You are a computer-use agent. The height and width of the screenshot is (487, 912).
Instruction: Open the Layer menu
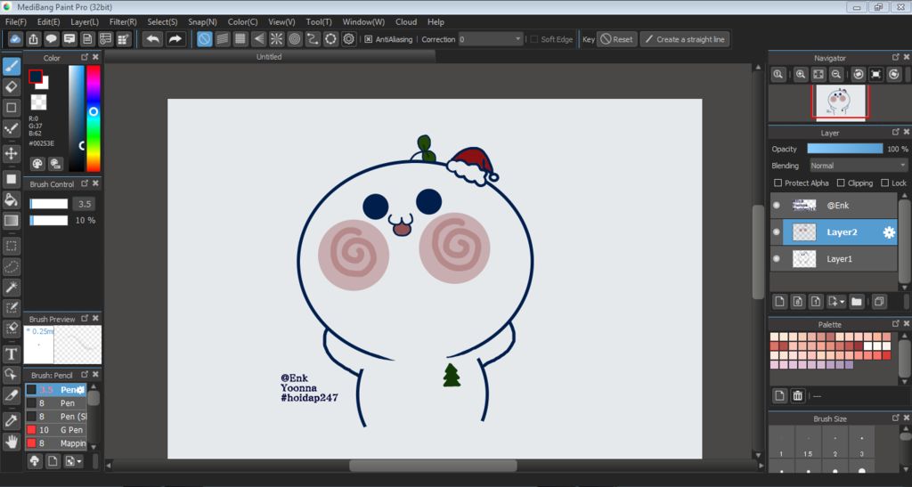[x=85, y=22]
